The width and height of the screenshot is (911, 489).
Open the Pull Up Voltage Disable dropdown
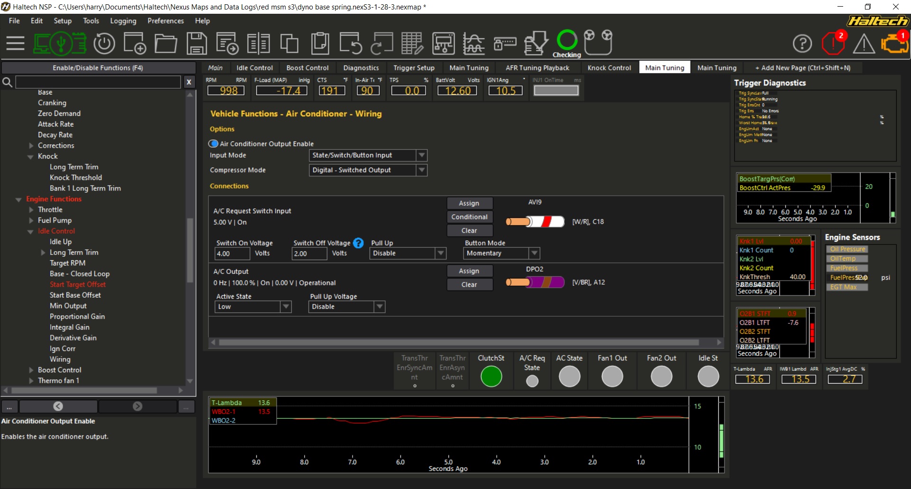tap(347, 307)
